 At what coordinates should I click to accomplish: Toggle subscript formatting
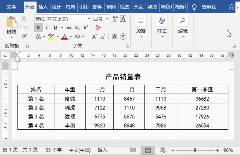(x=77, y=28)
